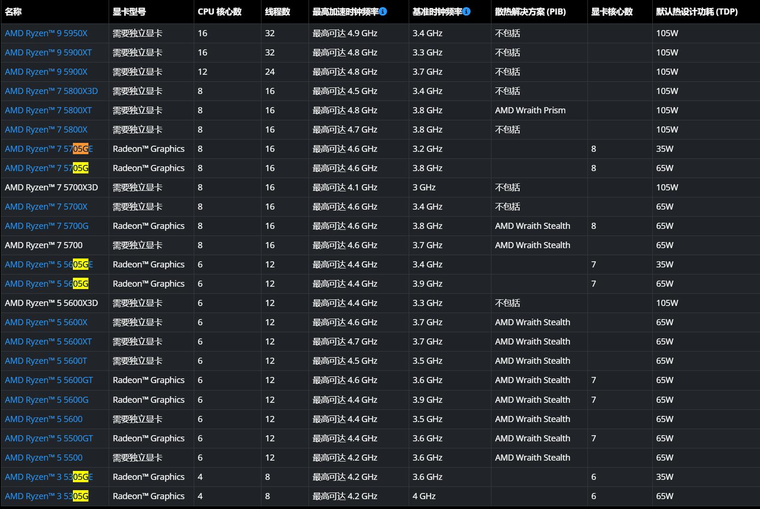The height and width of the screenshot is (509, 760).
Task: Open AMD Ryzen 7 5700X link
Action: click(46, 207)
